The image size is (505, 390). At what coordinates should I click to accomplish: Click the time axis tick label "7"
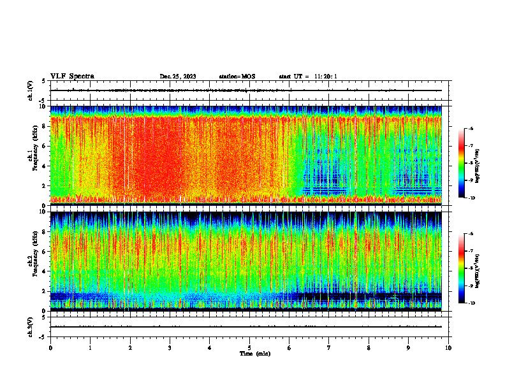pos(329,348)
